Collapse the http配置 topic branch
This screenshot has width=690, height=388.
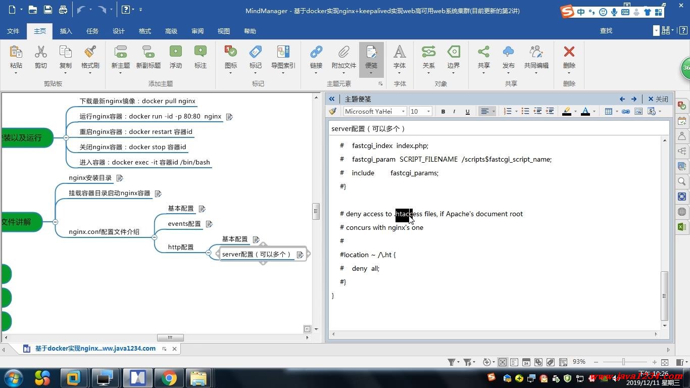click(209, 253)
